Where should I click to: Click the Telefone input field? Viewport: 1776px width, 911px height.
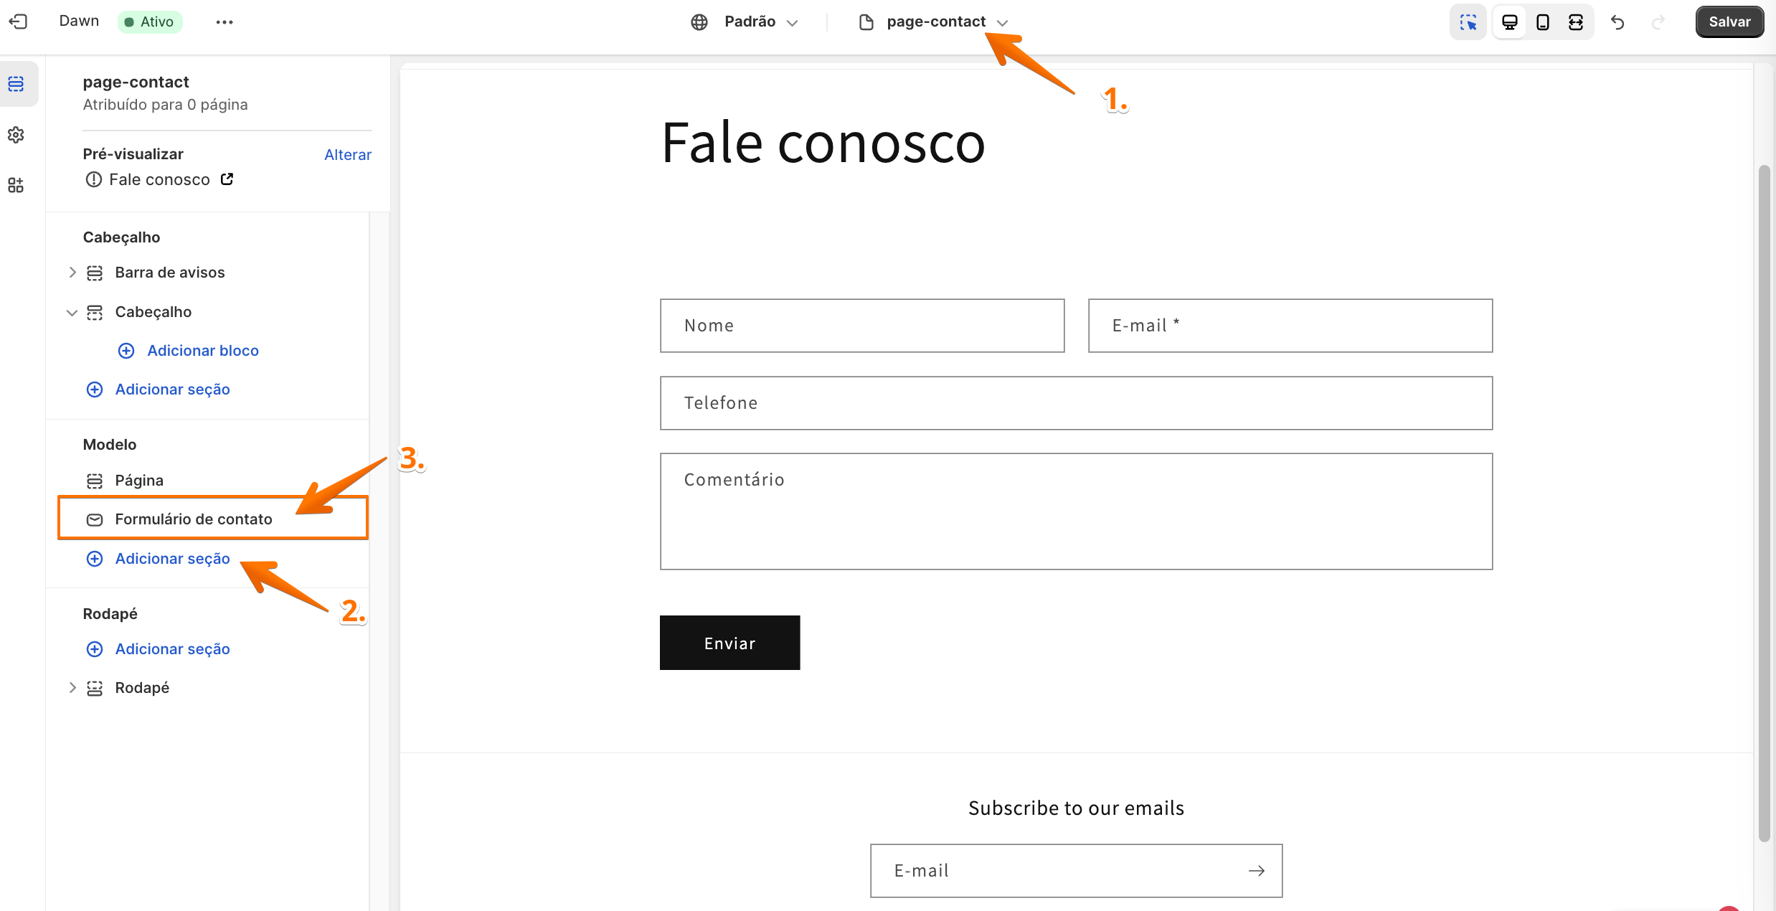click(1076, 403)
